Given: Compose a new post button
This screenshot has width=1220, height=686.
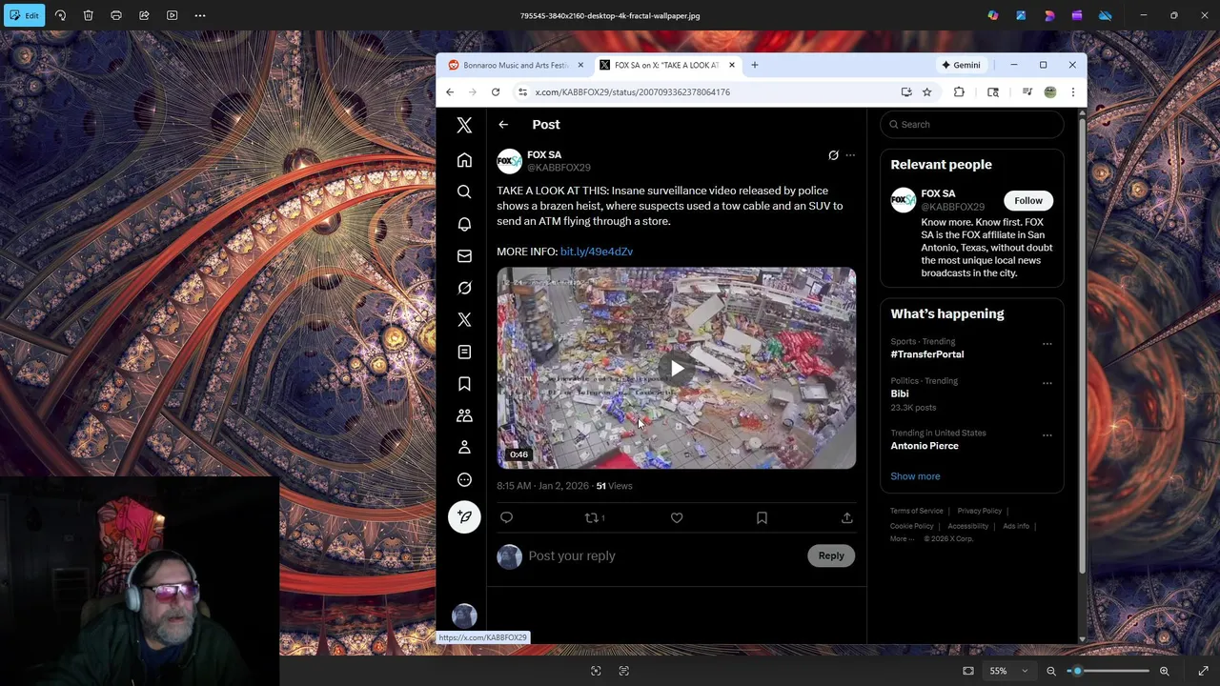Looking at the screenshot, I should 464,516.
